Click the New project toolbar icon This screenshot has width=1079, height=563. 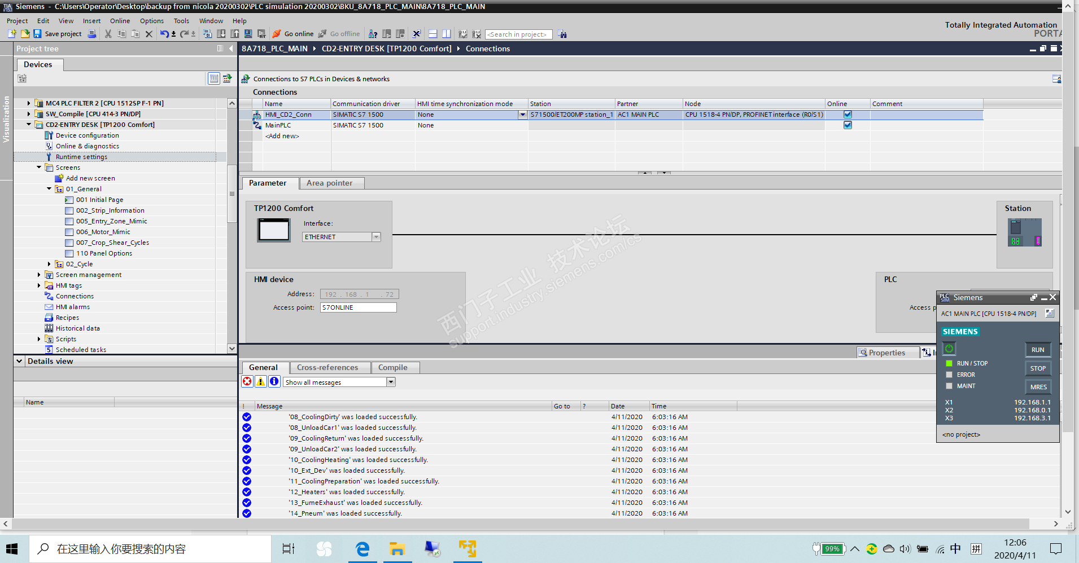[x=12, y=34]
